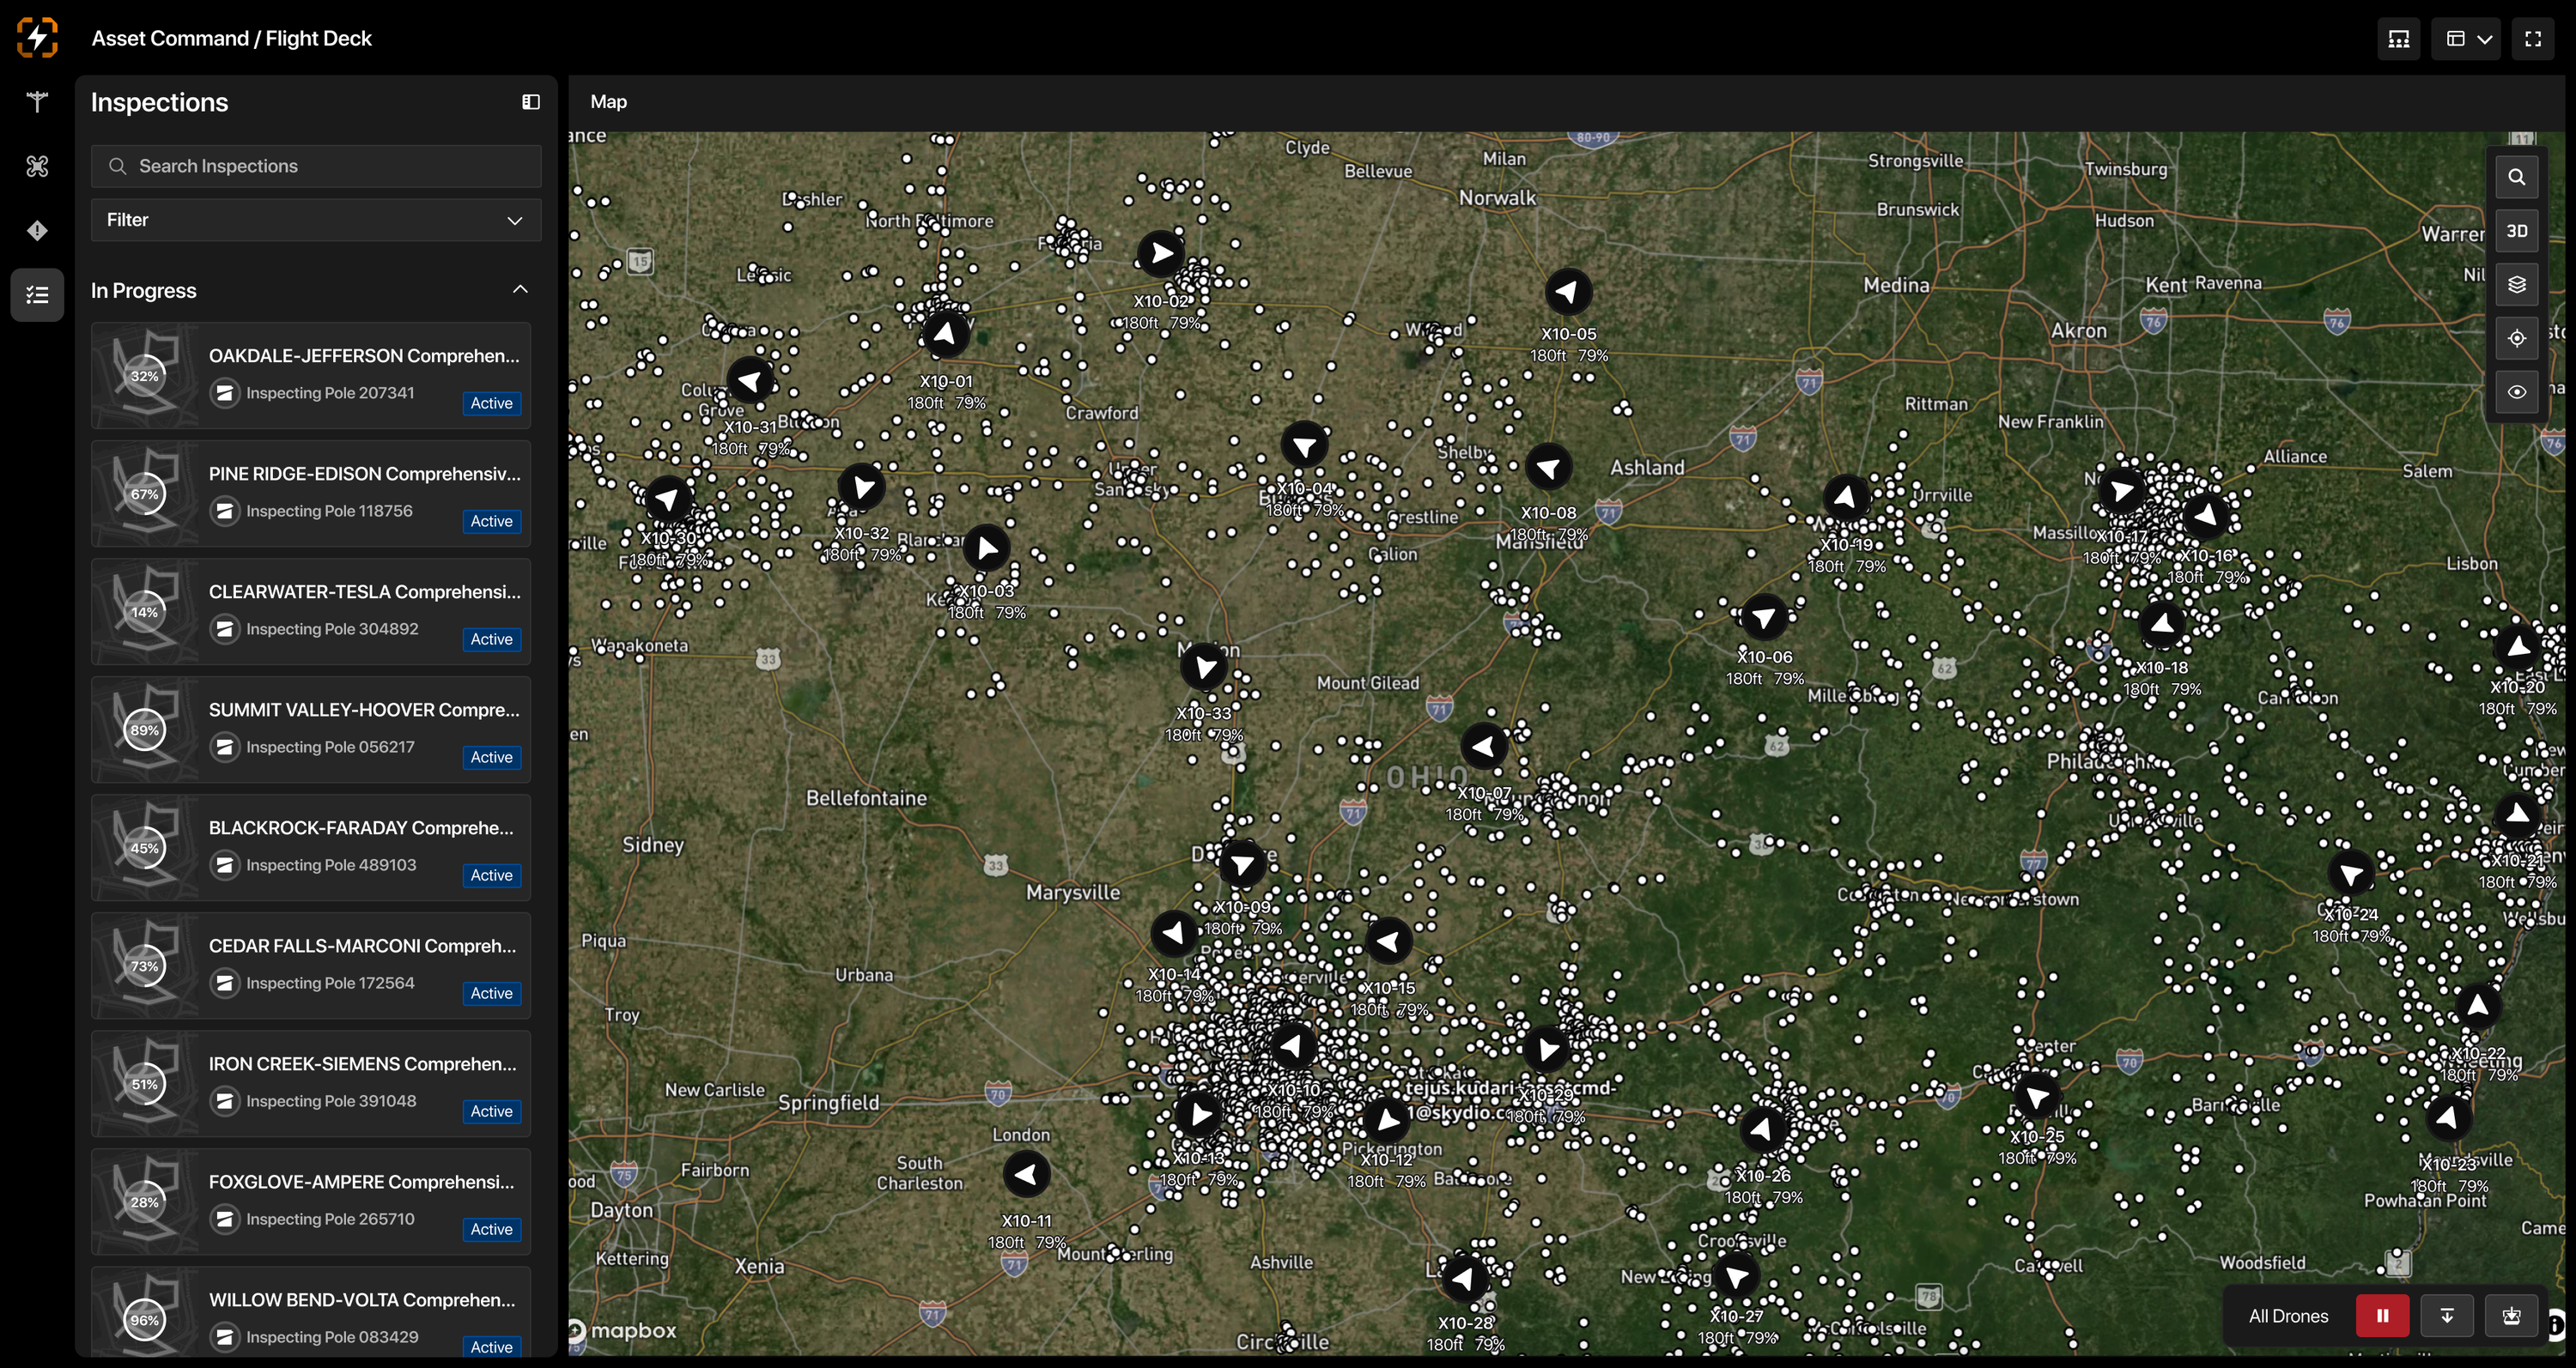Expand the Filter dropdown

coord(316,220)
